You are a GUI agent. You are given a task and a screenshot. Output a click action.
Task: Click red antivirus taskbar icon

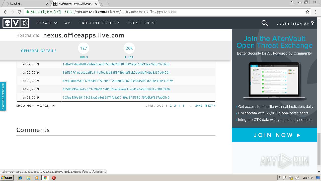tap(54, 178)
